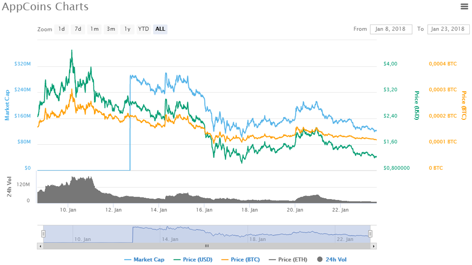Select the YTD zoom option

[x=144, y=29]
